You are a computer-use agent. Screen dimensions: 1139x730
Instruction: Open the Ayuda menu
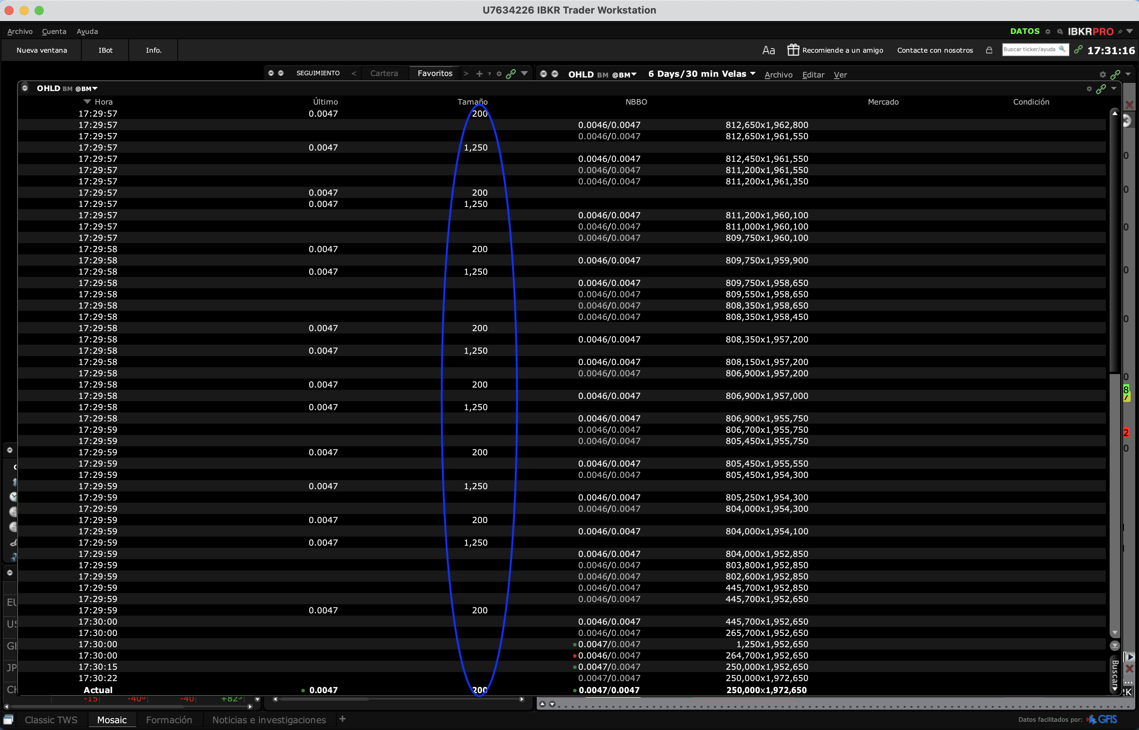pos(87,31)
